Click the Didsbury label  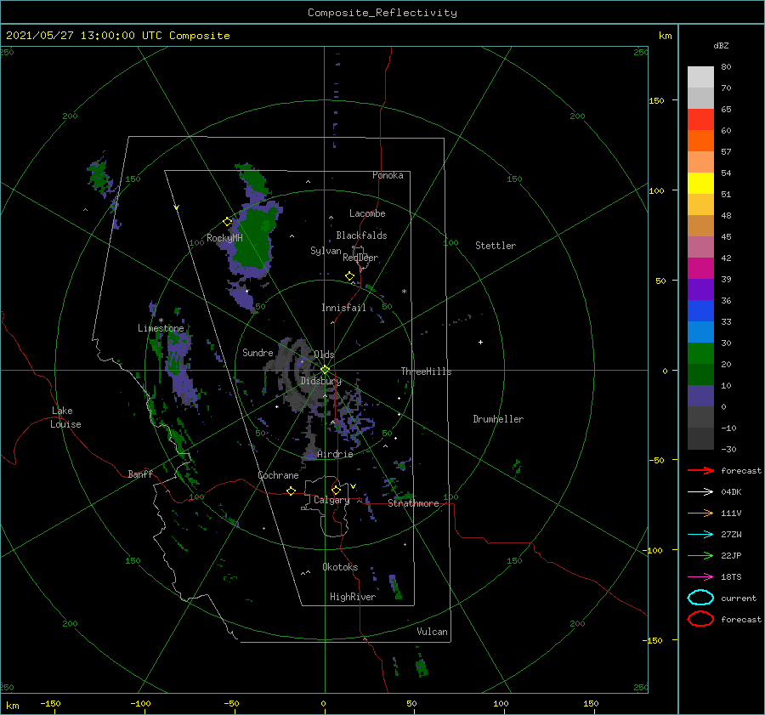point(321,381)
